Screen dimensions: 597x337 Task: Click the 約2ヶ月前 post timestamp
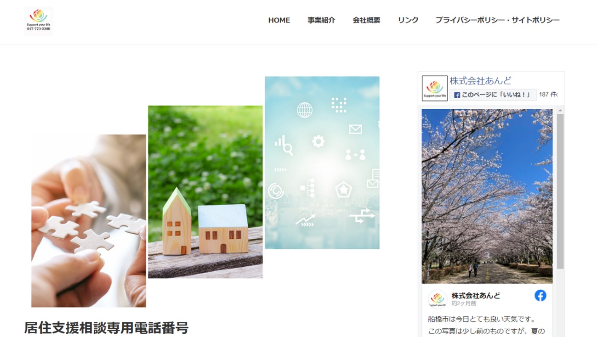point(464,303)
